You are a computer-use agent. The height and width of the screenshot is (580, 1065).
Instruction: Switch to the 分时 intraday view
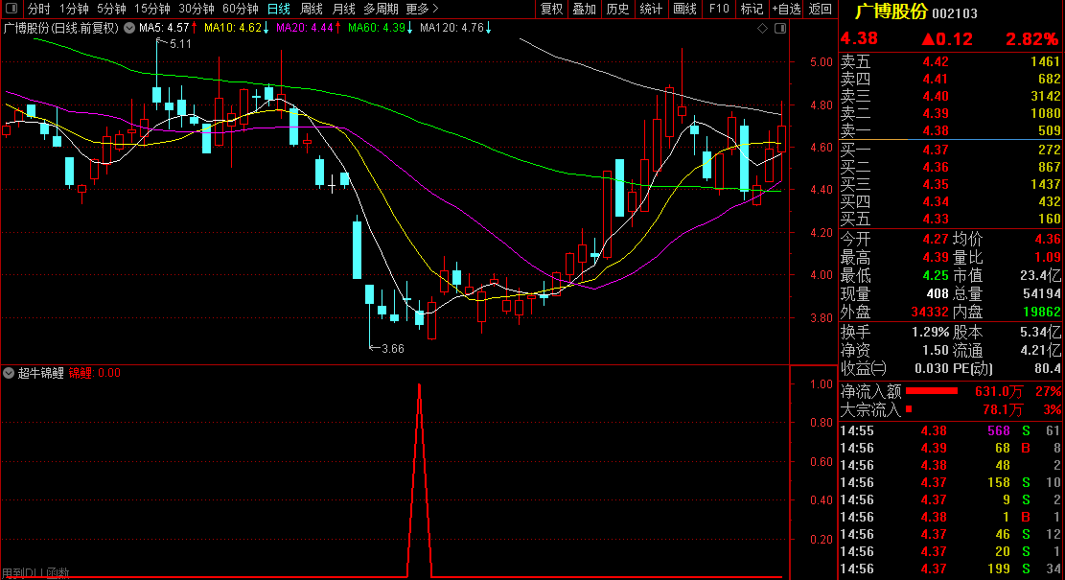(x=38, y=9)
